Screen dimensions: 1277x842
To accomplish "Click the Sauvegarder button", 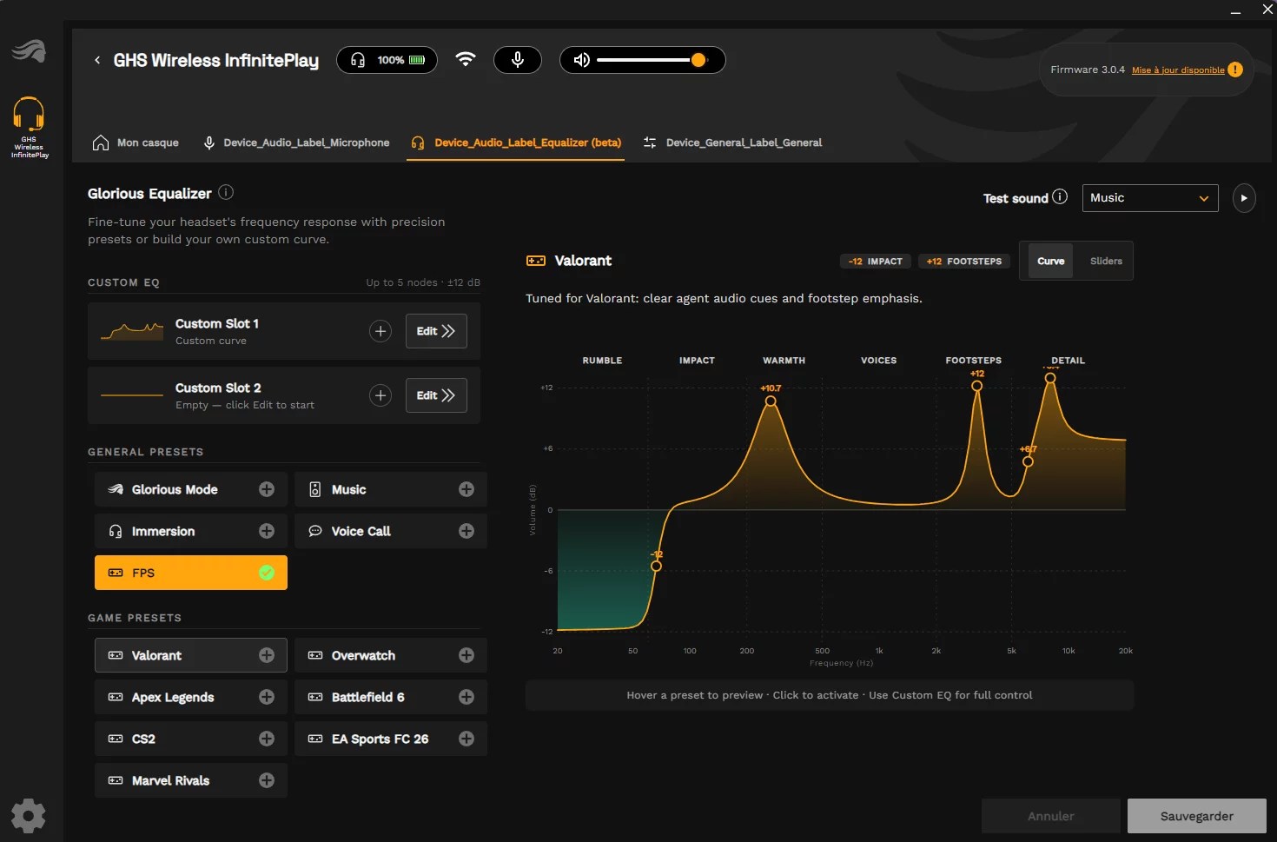I will pyautogui.click(x=1197, y=816).
